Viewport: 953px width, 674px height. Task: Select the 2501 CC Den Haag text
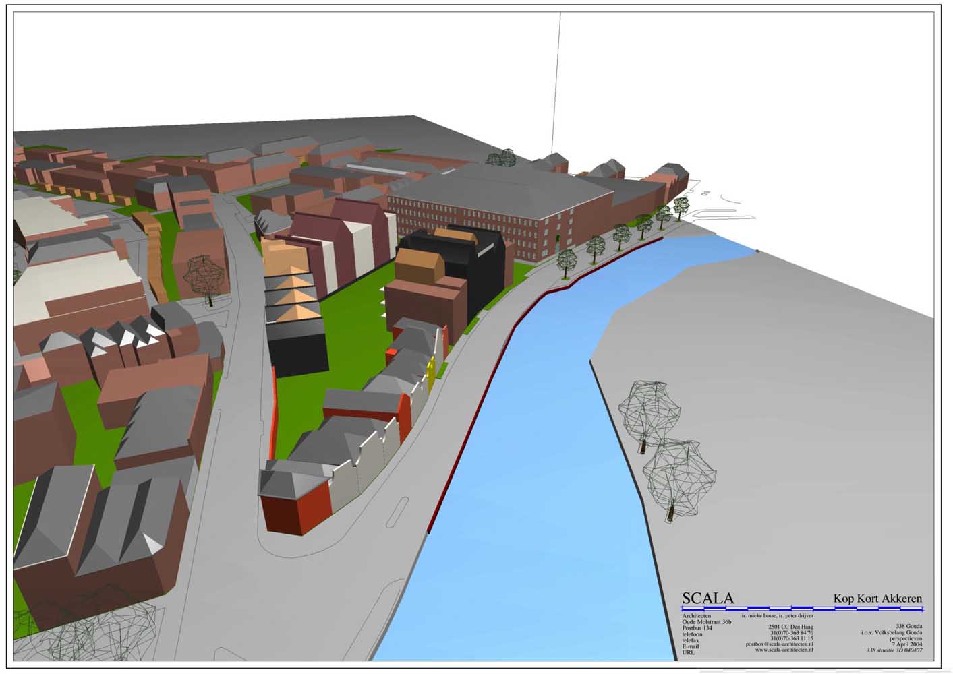coord(790,627)
